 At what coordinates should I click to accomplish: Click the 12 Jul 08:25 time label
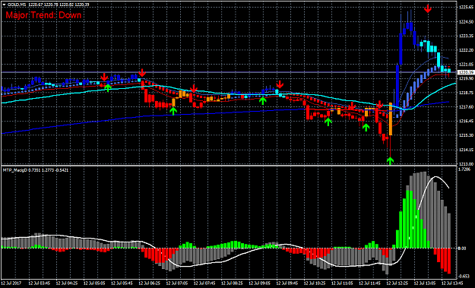[233, 283]
